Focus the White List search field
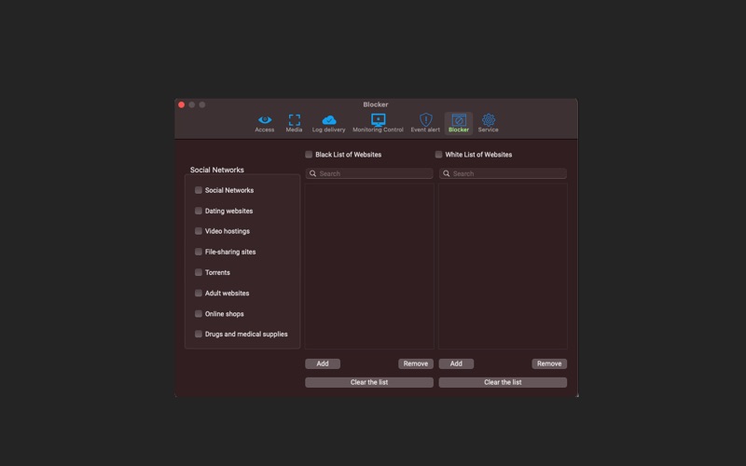The height and width of the screenshot is (466, 746). click(x=503, y=173)
